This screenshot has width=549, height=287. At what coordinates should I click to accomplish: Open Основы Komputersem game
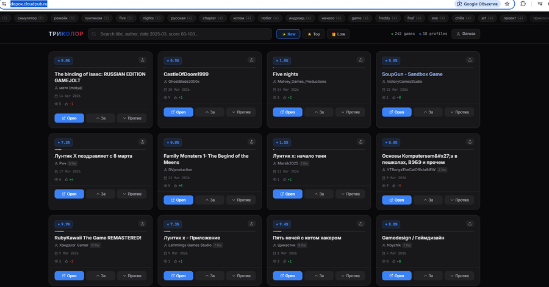tap(396, 200)
